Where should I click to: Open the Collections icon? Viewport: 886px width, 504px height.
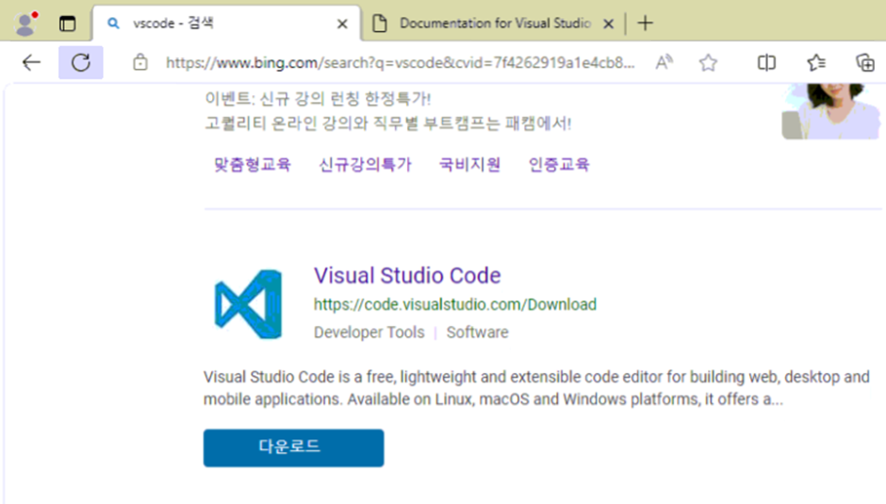(865, 62)
